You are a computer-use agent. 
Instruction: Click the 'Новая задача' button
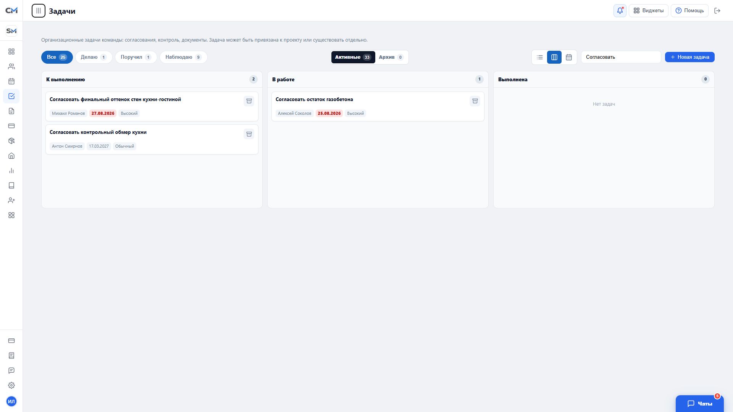(689, 57)
